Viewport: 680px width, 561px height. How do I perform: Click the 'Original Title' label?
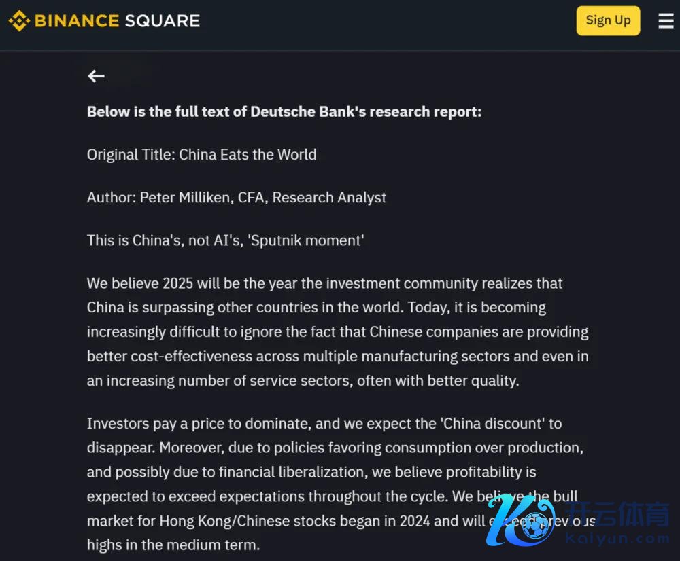pos(131,154)
